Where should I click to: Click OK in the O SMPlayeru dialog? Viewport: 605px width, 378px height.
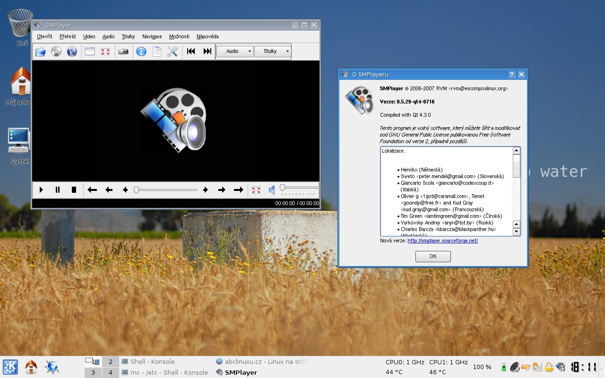point(433,256)
